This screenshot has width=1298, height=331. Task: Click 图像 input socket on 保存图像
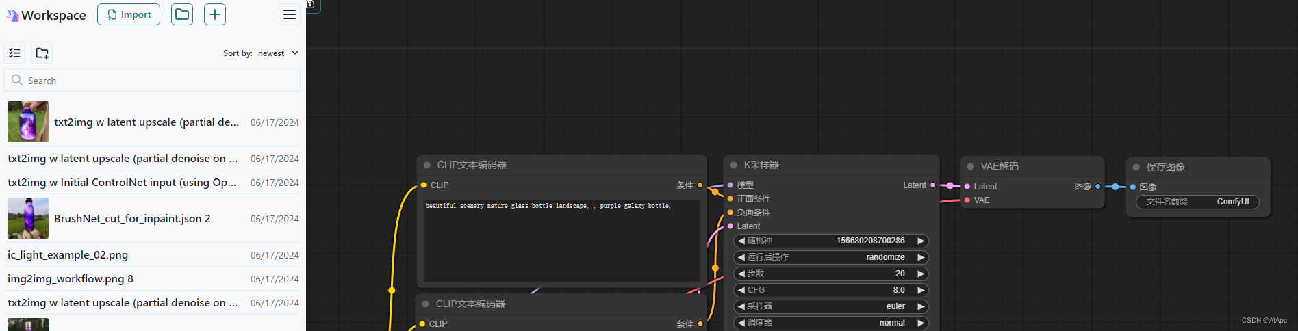click(x=1133, y=187)
